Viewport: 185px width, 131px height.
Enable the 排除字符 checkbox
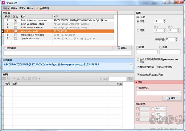coord(137,88)
